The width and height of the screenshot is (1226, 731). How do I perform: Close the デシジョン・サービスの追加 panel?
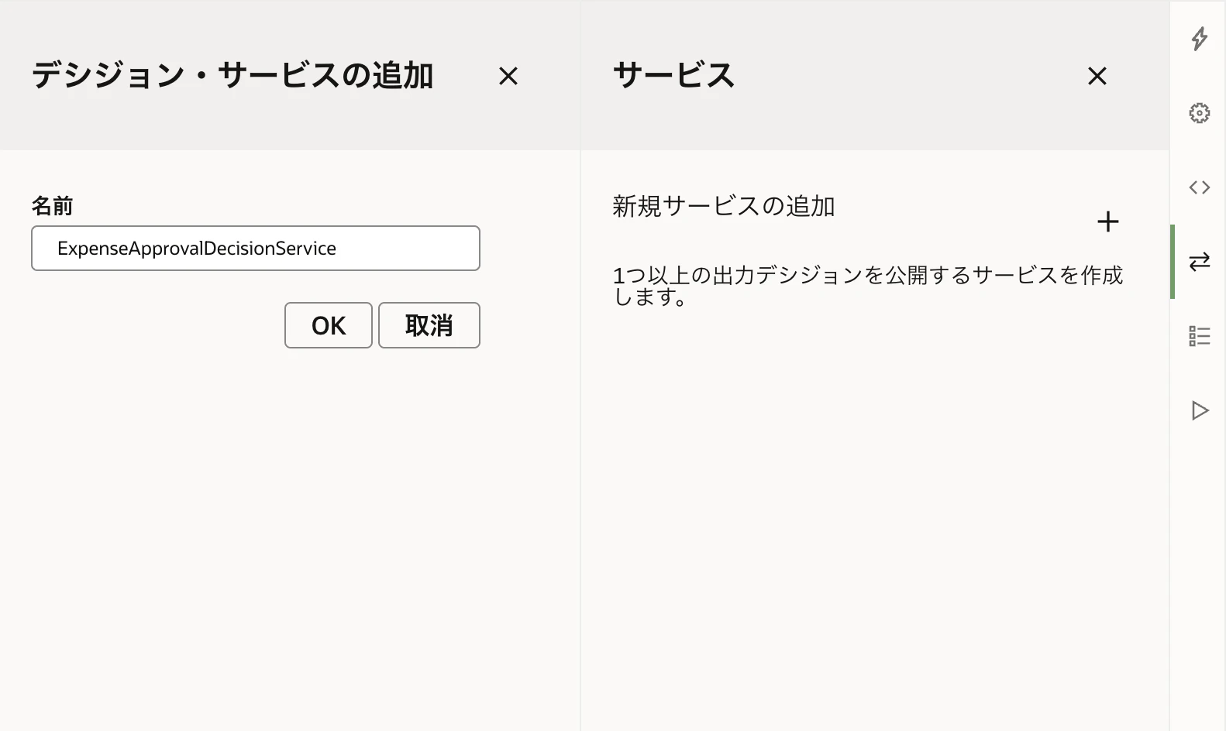coord(508,76)
